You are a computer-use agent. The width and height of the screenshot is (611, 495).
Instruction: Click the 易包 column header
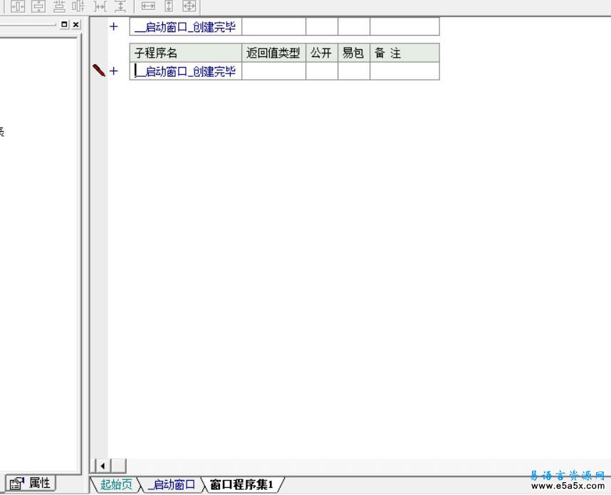tap(353, 53)
